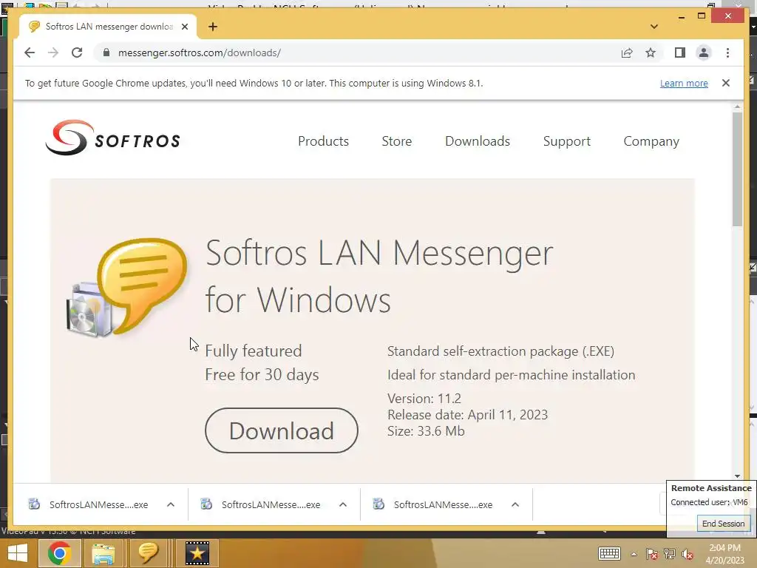View site information via lock icon
757x568 pixels.
click(106, 53)
